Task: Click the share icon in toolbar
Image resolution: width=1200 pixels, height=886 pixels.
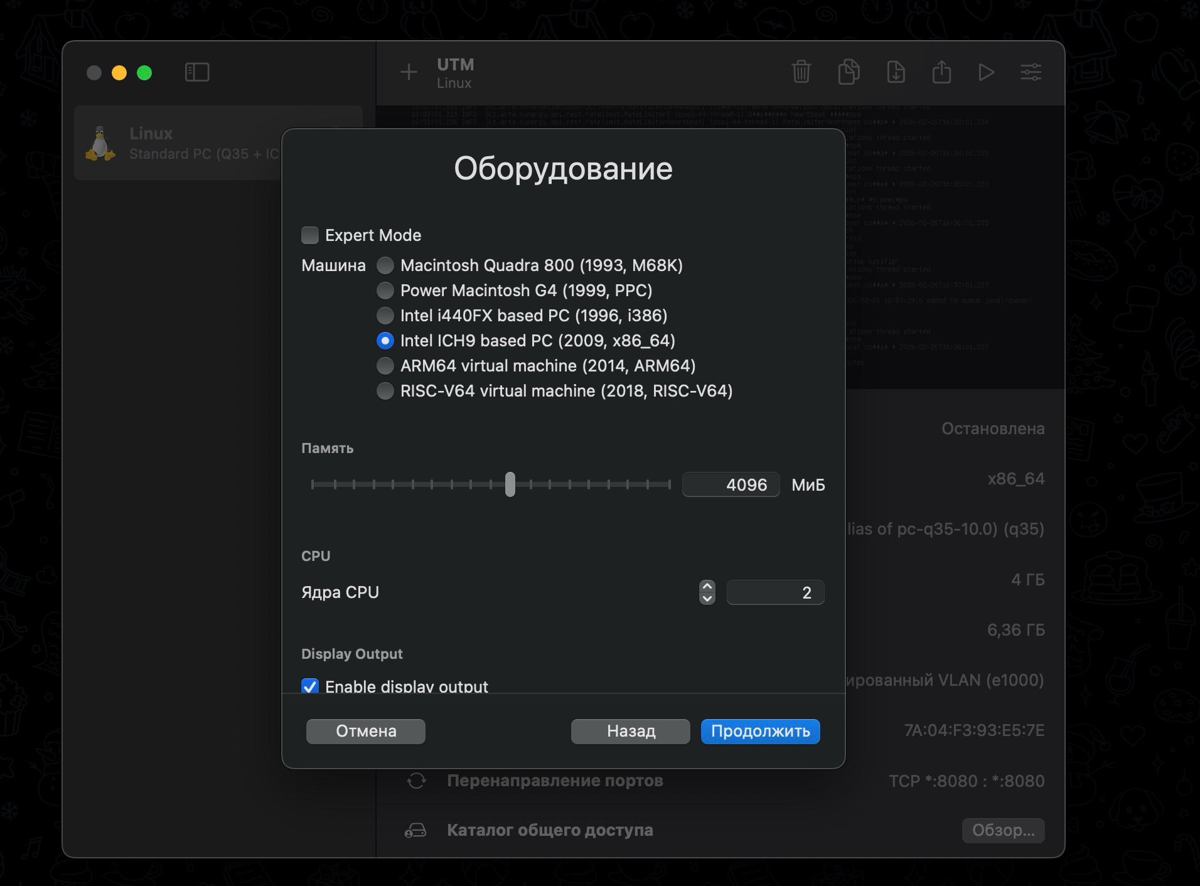Action: click(941, 72)
